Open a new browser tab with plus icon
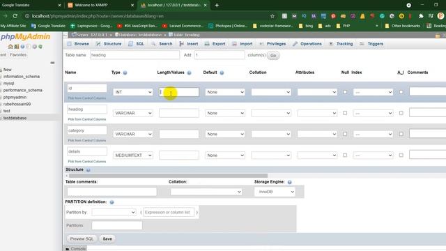Viewport: 446px width, 251px height. click(217, 5)
